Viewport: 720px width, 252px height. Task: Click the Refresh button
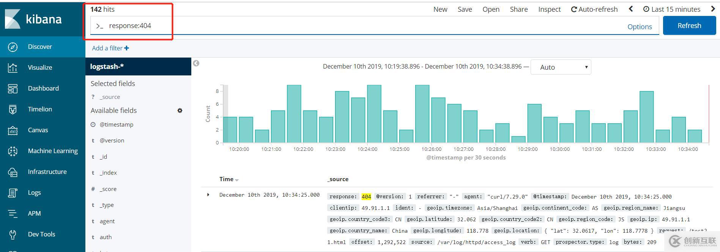click(x=689, y=26)
